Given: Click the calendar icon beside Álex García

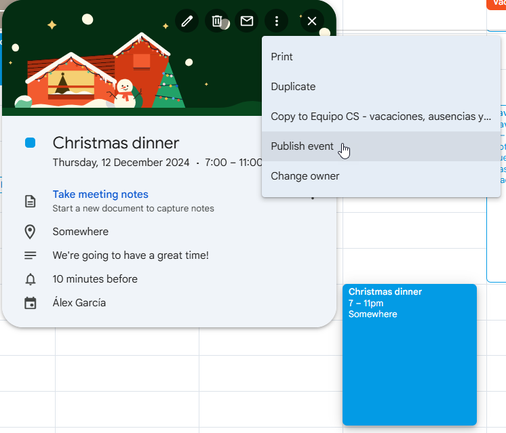Looking at the screenshot, I should pyautogui.click(x=30, y=303).
